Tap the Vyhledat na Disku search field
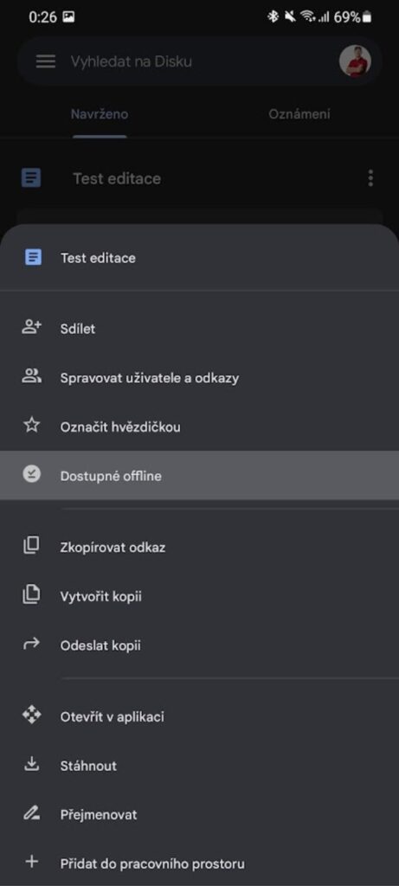The image size is (399, 886). click(199, 61)
